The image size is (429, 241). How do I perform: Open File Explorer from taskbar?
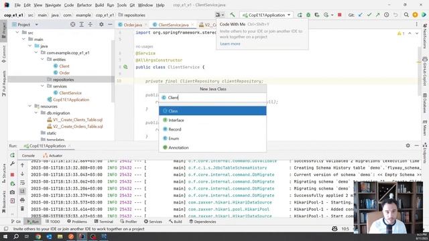coord(60,236)
